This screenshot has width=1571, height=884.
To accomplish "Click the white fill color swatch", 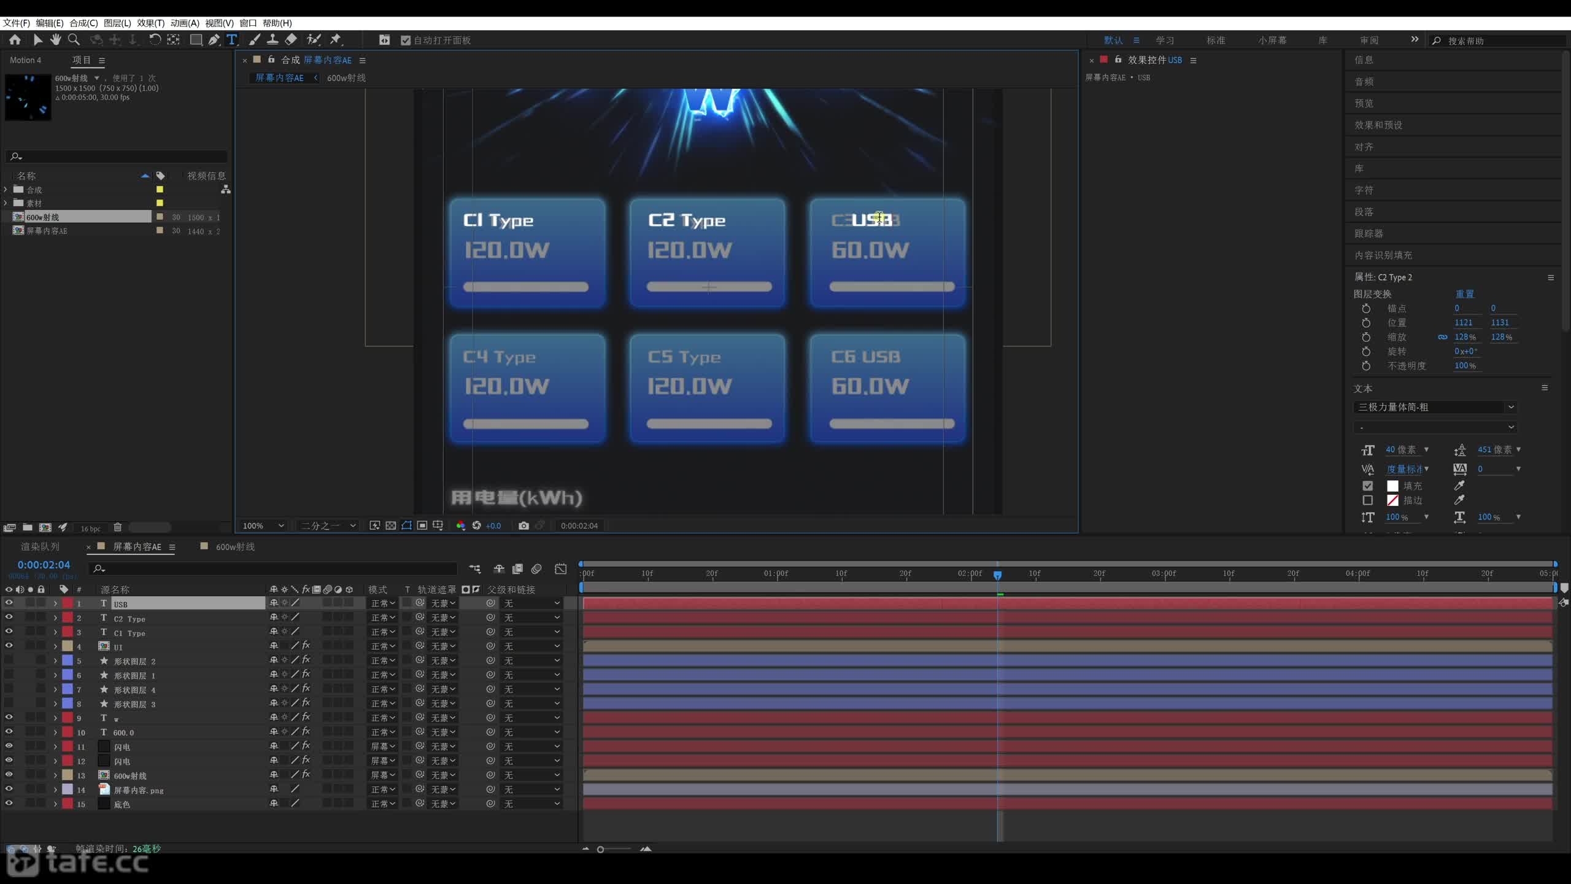I will pyautogui.click(x=1392, y=486).
